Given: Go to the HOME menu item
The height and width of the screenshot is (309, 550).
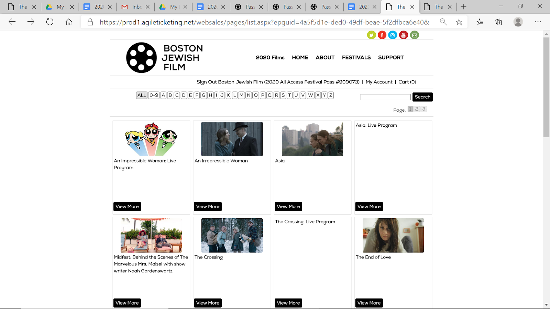Looking at the screenshot, I should click(x=300, y=57).
